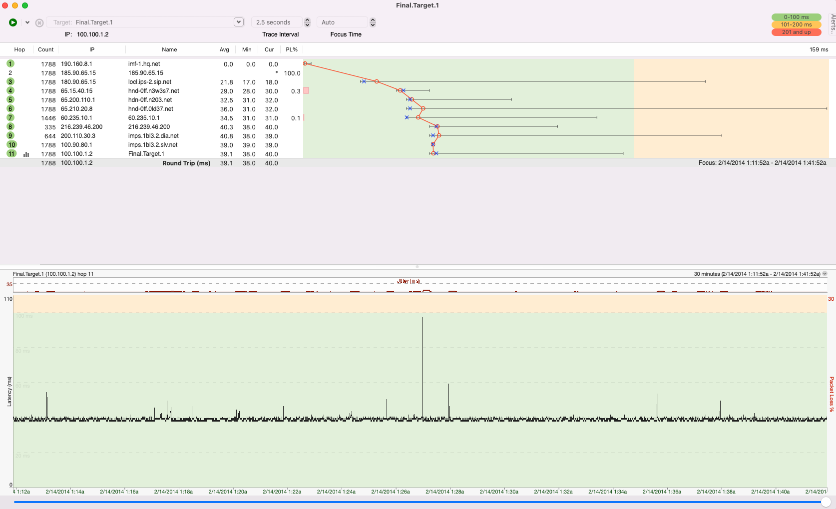This screenshot has height=509, width=836.
Task: Click the 101-200 ms yellow legend swatch
Action: tap(796, 24)
